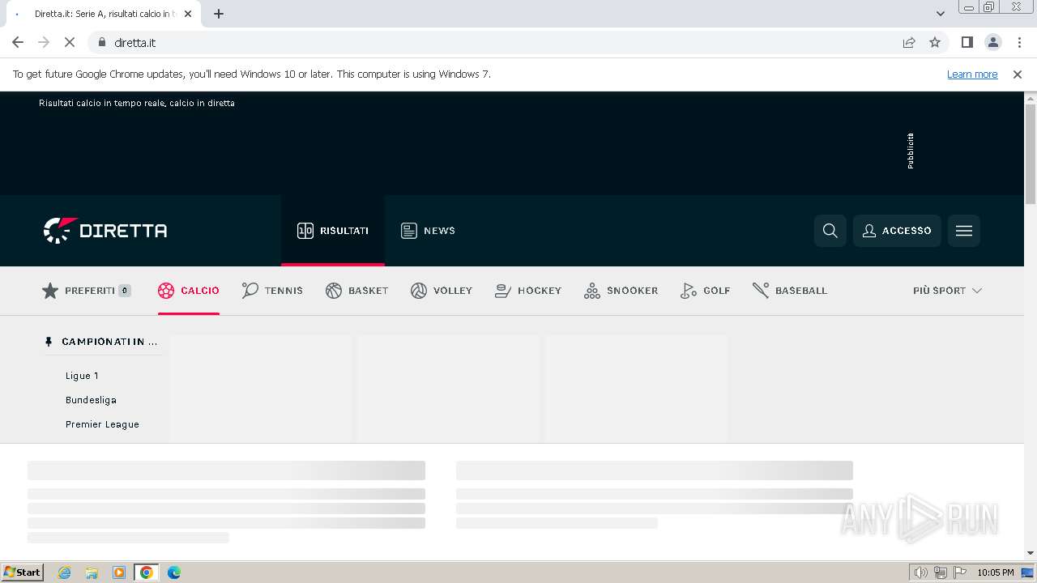Select the Volley sport tab

tap(442, 291)
